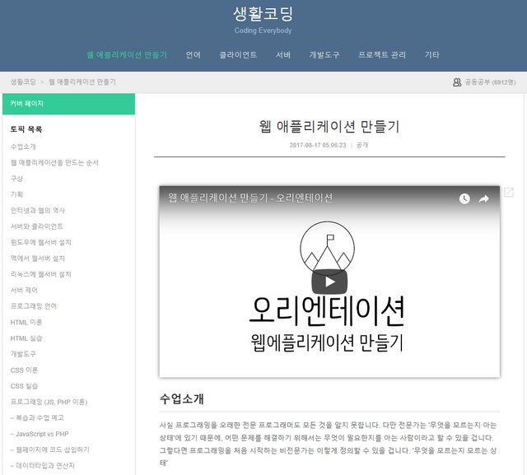
Task: Select 웹 애플리케이션 만들기 menu
Action: [127, 55]
